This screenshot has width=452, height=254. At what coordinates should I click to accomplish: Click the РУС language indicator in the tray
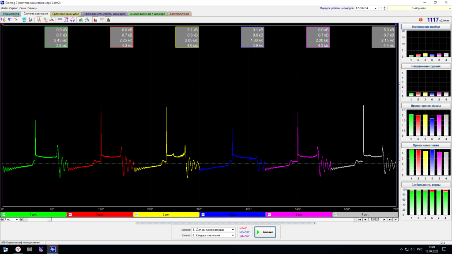point(419,250)
